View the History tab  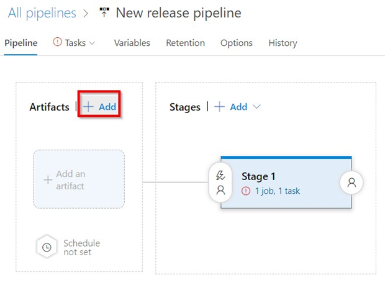[283, 43]
